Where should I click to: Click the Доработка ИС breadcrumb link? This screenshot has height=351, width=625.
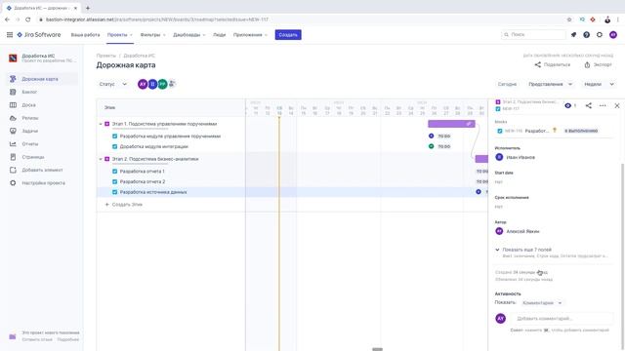pyautogui.click(x=139, y=56)
